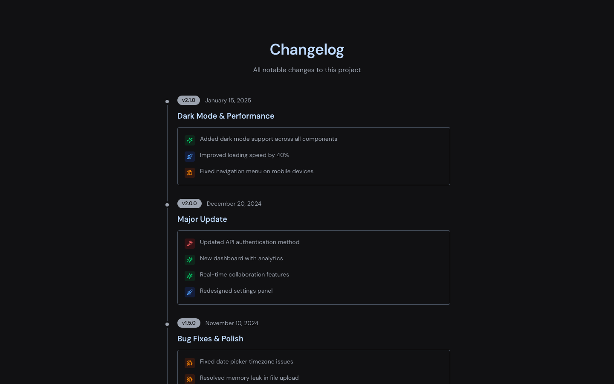Click the rocket icon beside redesigned settings panel
The width and height of the screenshot is (614, 384).
(190, 292)
